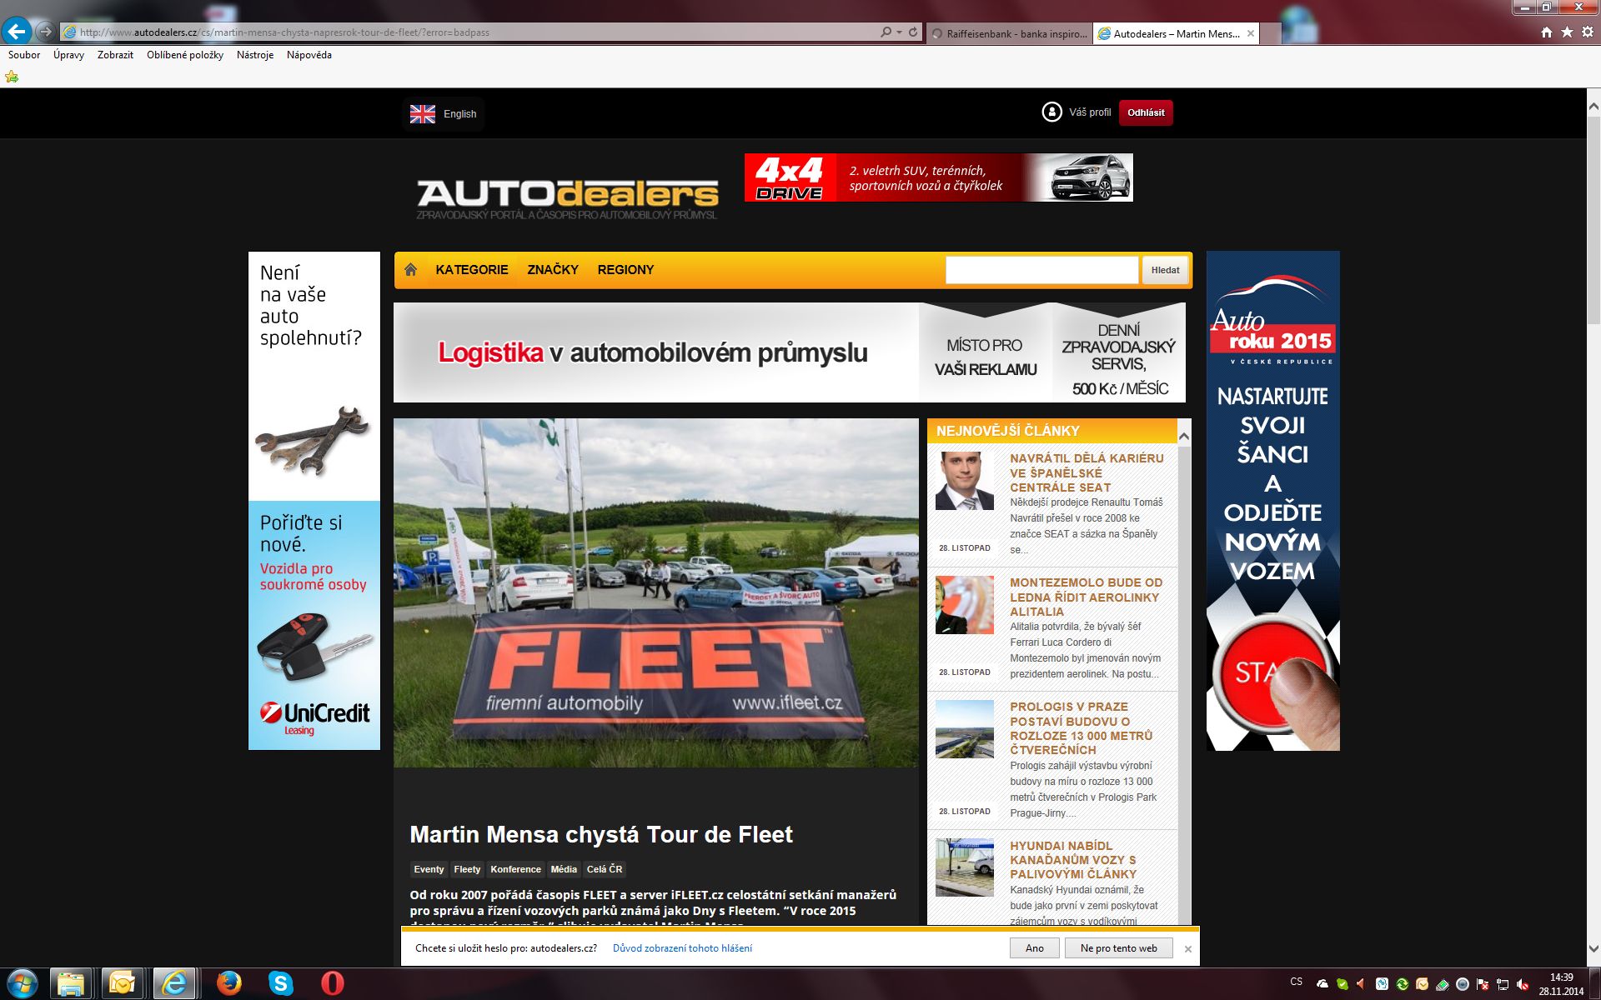1601x1000 pixels.
Task: Click the Hledat search button
Action: point(1165,270)
